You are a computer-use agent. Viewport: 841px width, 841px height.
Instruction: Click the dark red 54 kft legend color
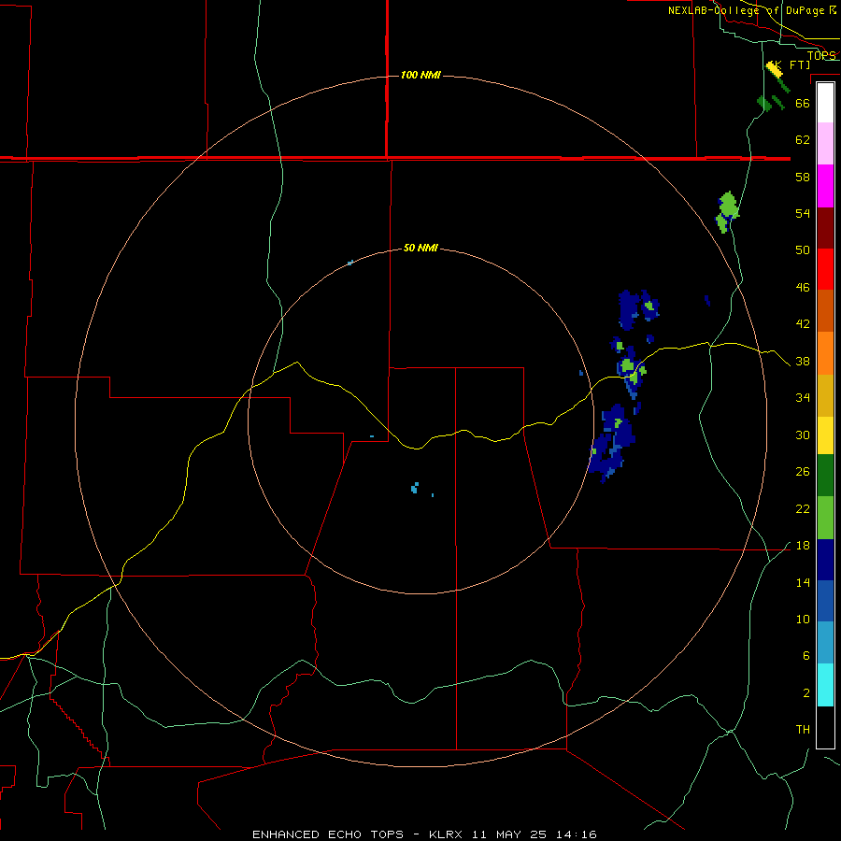(825, 227)
